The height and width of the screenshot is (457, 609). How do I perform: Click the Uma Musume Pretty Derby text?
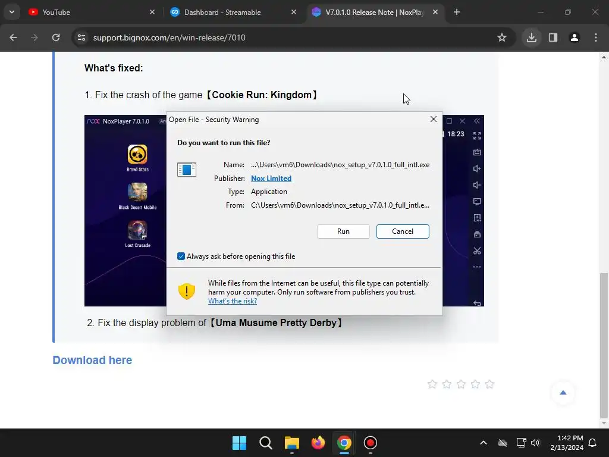pos(276,323)
